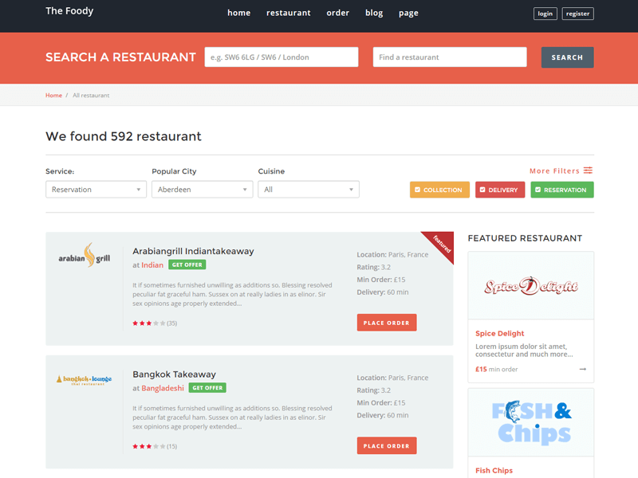The width and height of the screenshot is (638, 478).
Task: Expand the Popular City dropdown showing Aberdeen
Action: (x=202, y=190)
